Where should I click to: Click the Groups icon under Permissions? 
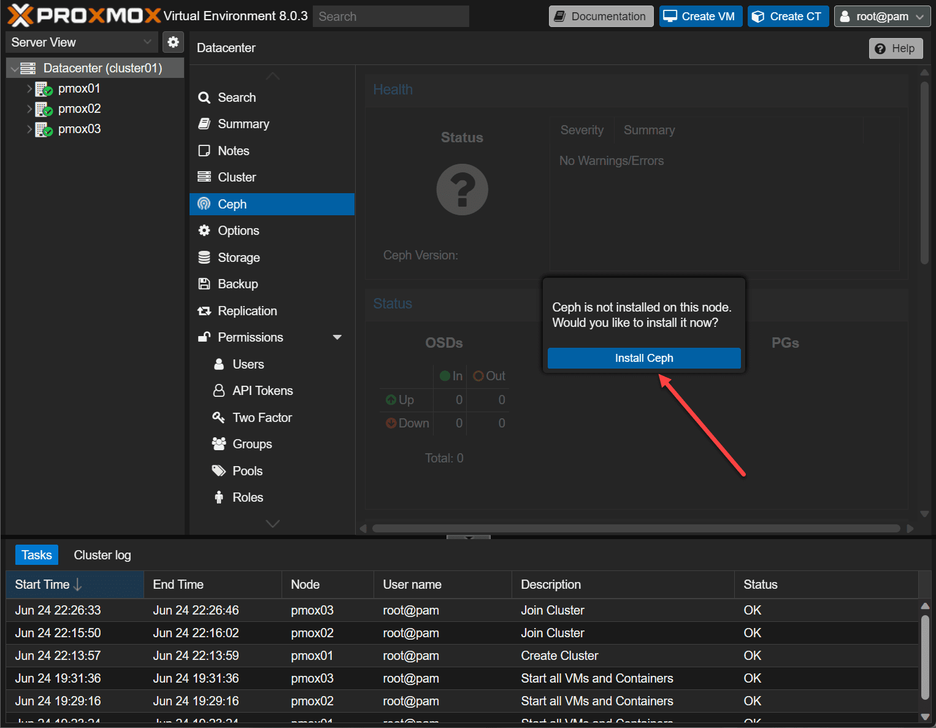(x=218, y=444)
